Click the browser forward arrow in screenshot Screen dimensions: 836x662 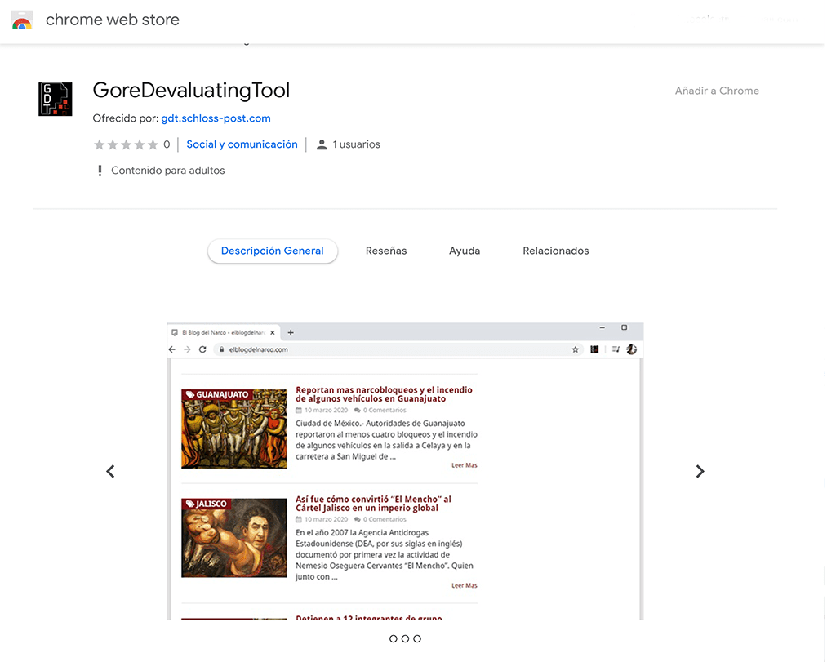click(x=187, y=349)
